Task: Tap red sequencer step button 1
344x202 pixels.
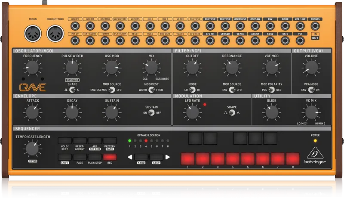Action: click(x=187, y=159)
